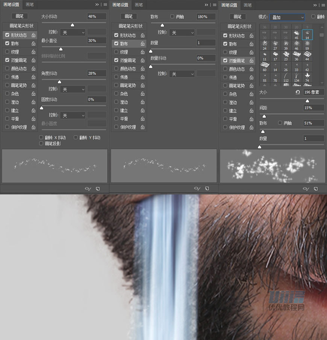Click lock icon beside 散布 in middle panel
The height and width of the screenshot is (340, 327).
[x=142, y=44]
